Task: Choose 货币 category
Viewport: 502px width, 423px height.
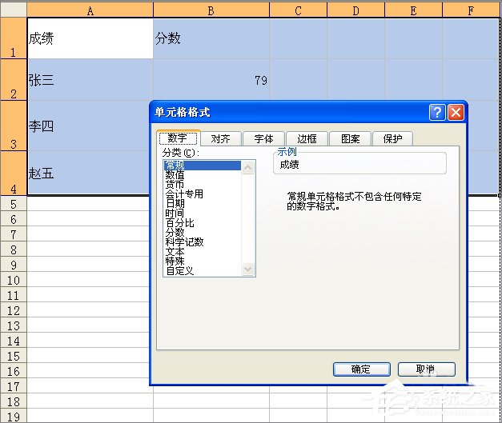Action: click(x=203, y=185)
